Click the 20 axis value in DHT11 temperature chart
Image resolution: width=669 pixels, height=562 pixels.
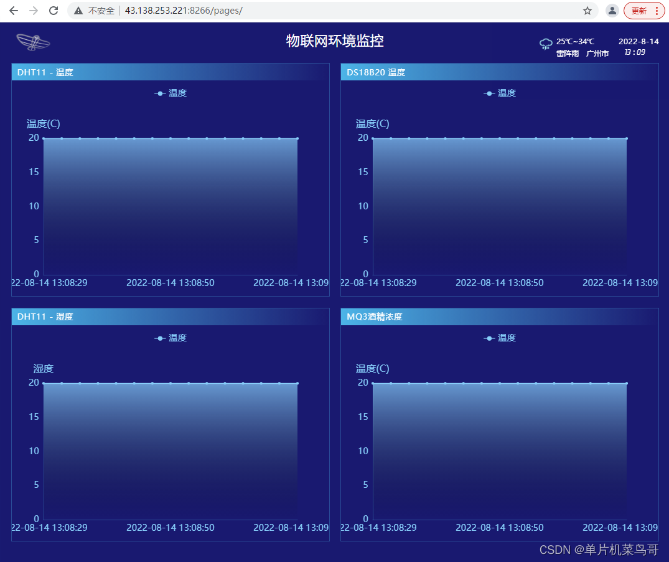coord(34,138)
